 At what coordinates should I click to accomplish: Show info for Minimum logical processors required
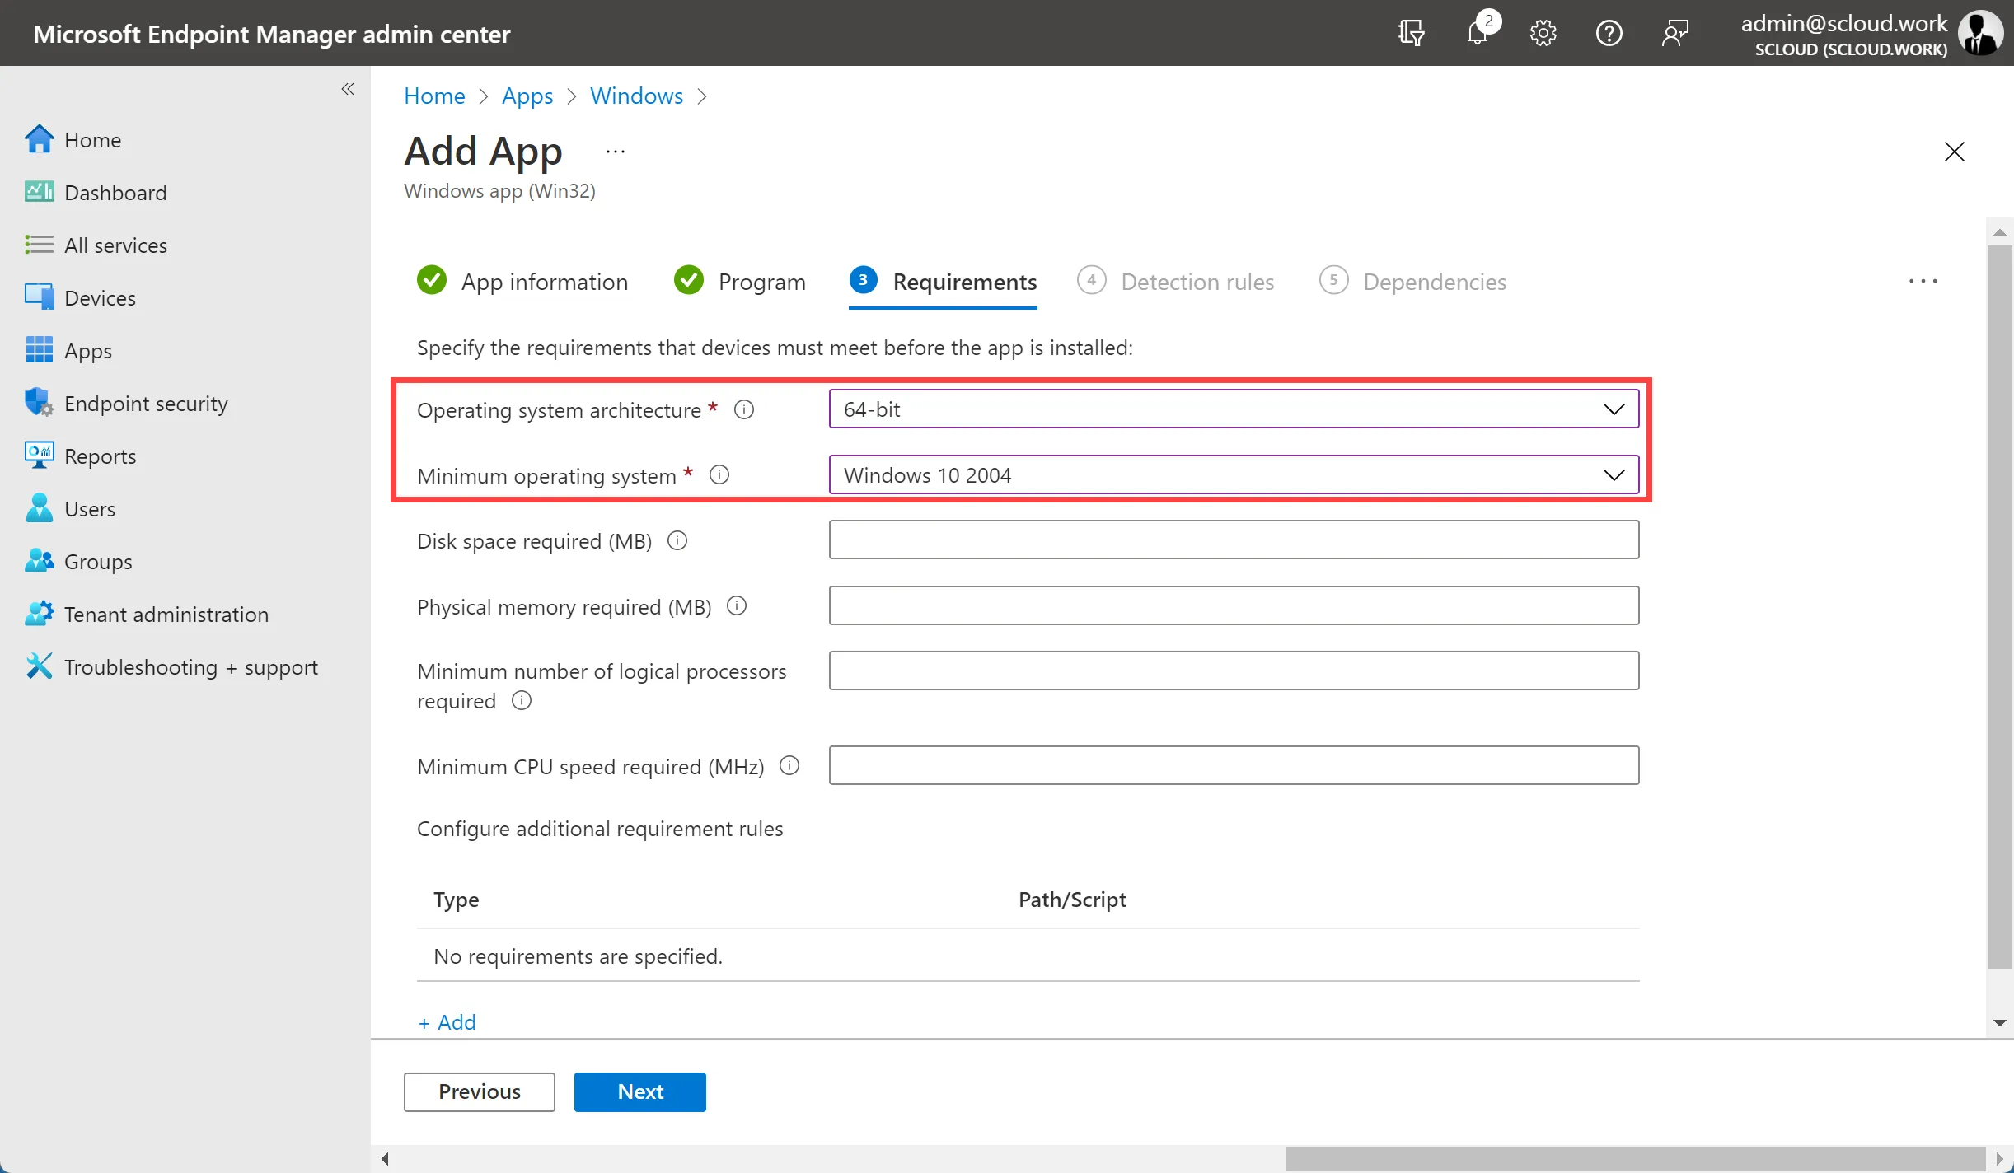coord(522,701)
